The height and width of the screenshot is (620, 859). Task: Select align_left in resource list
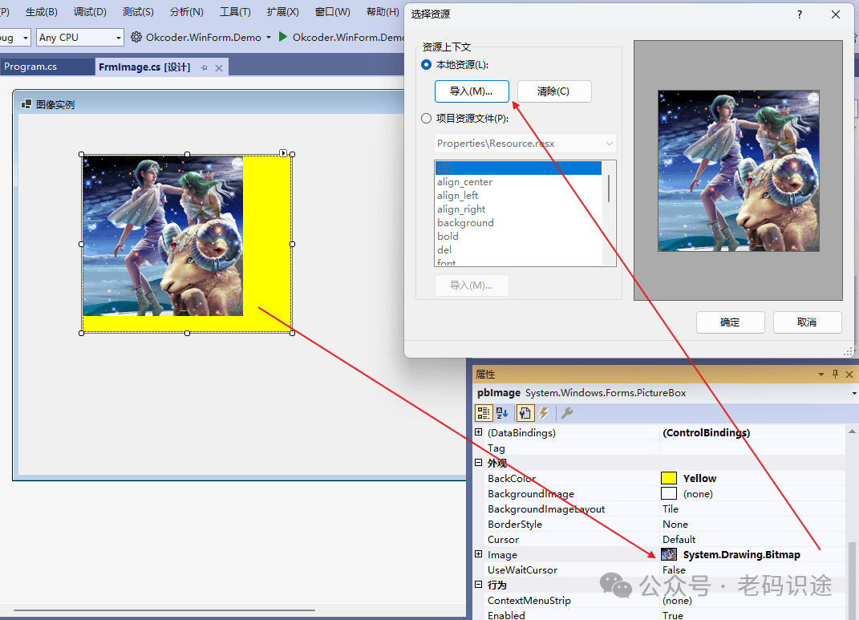[x=518, y=196]
